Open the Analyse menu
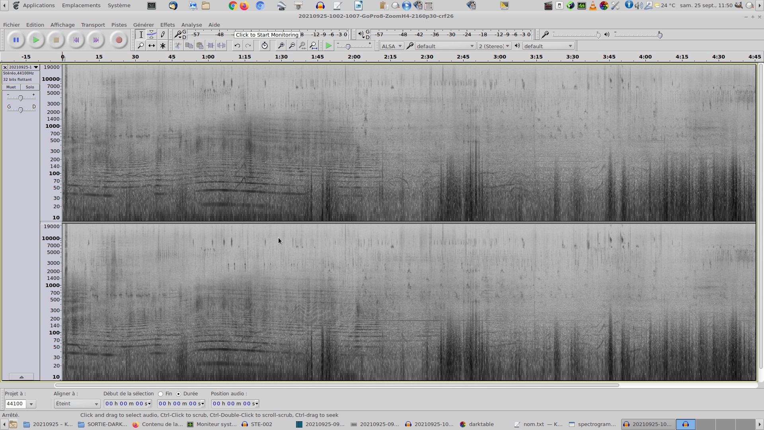This screenshot has width=764, height=430. click(x=191, y=25)
